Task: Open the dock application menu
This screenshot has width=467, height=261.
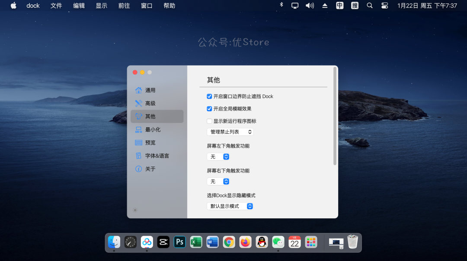Action: tap(33, 6)
